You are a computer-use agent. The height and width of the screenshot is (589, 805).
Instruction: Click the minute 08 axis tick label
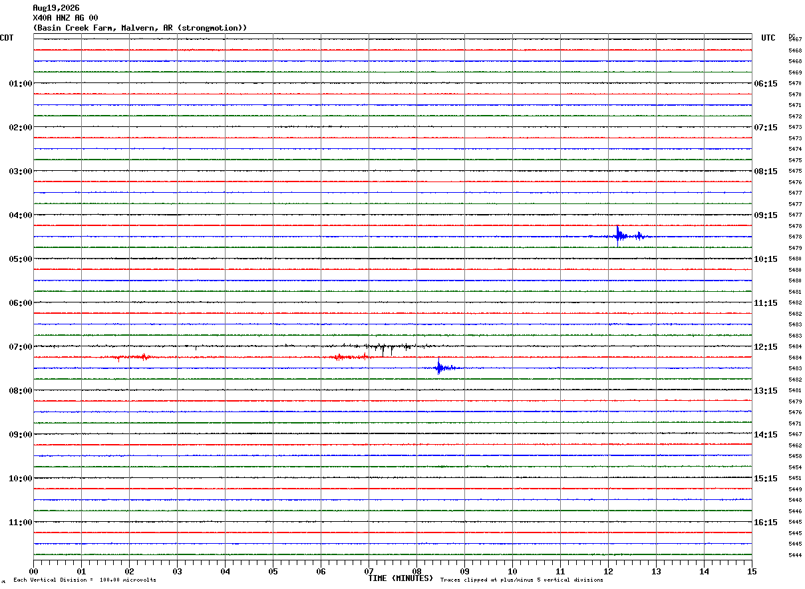[416, 571]
